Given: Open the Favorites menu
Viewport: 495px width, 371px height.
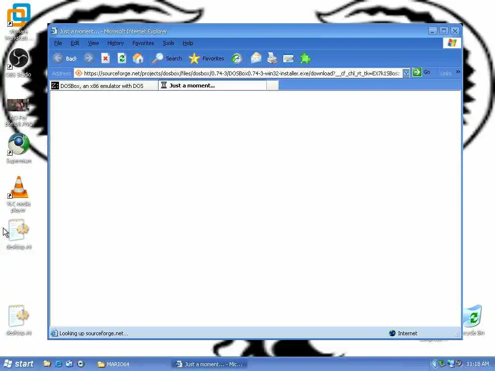Looking at the screenshot, I should click(x=143, y=43).
